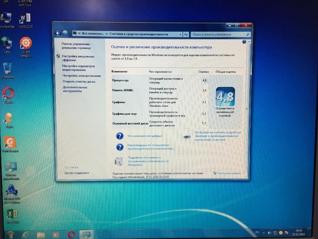Select the 'Процессор:' row label
The width and height of the screenshot is (318, 239).
[120, 80]
